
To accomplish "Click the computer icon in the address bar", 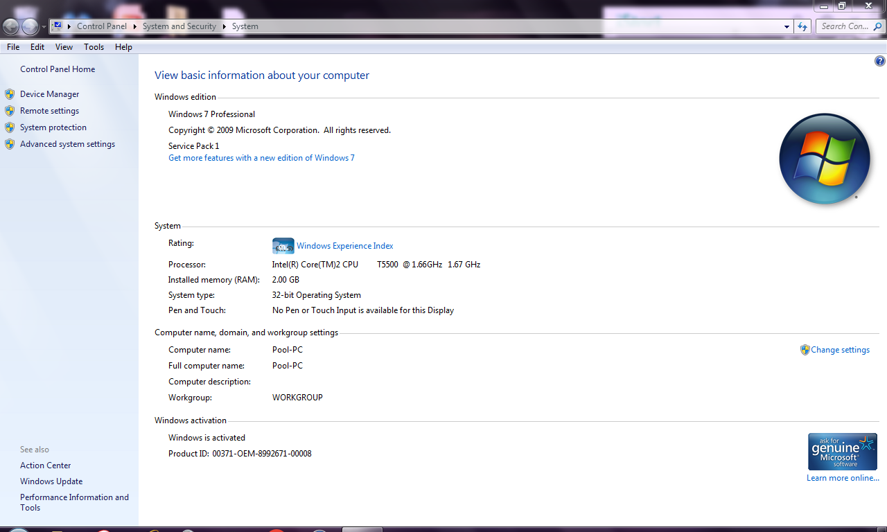I will 58,26.
